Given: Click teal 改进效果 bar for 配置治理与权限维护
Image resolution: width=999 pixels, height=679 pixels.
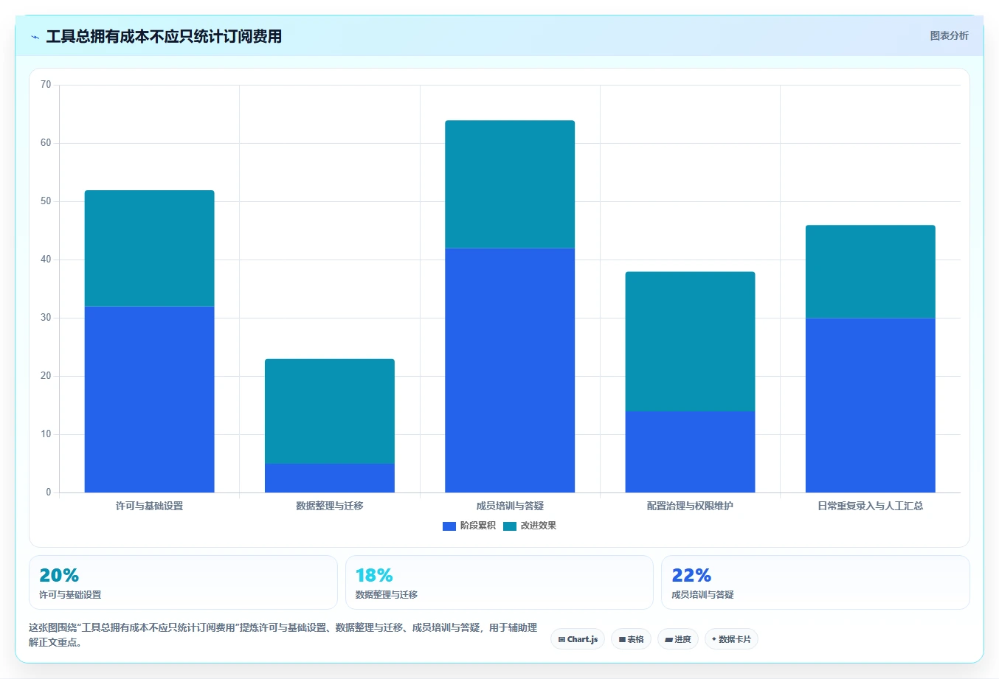Looking at the screenshot, I should click(690, 341).
